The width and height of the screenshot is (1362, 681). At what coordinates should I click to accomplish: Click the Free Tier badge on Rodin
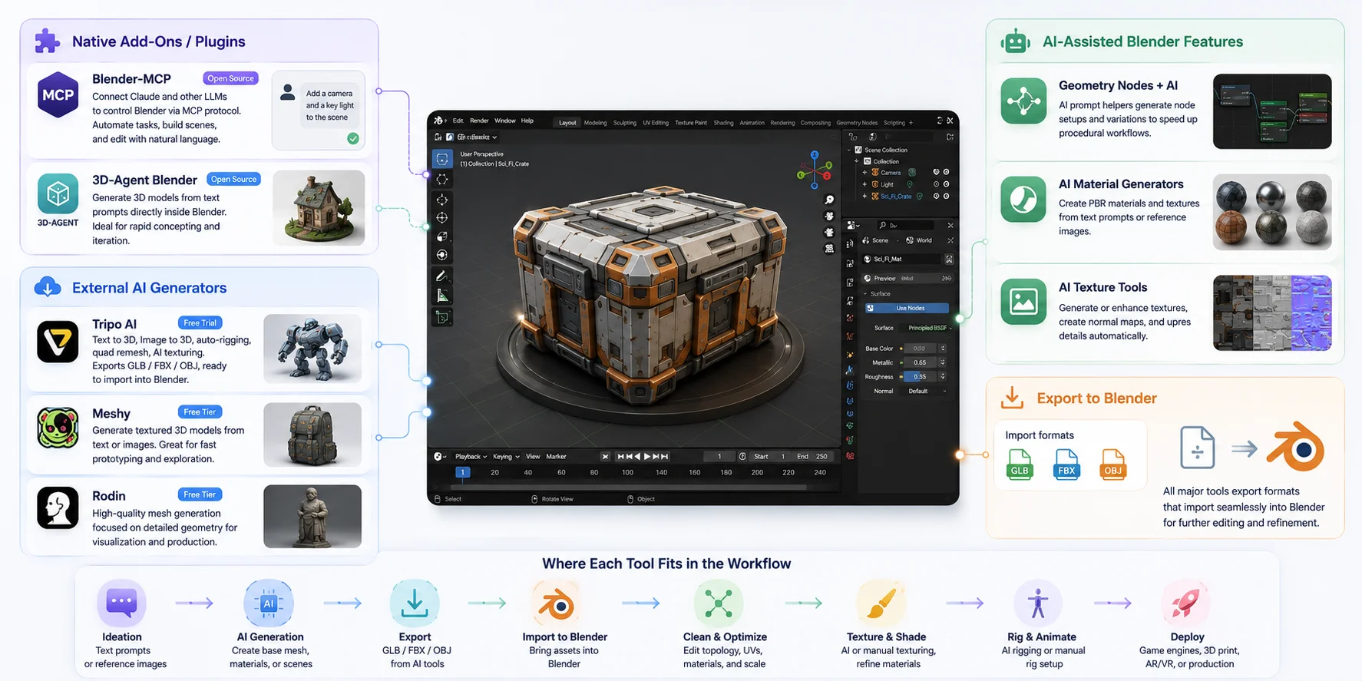pyautogui.click(x=200, y=494)
